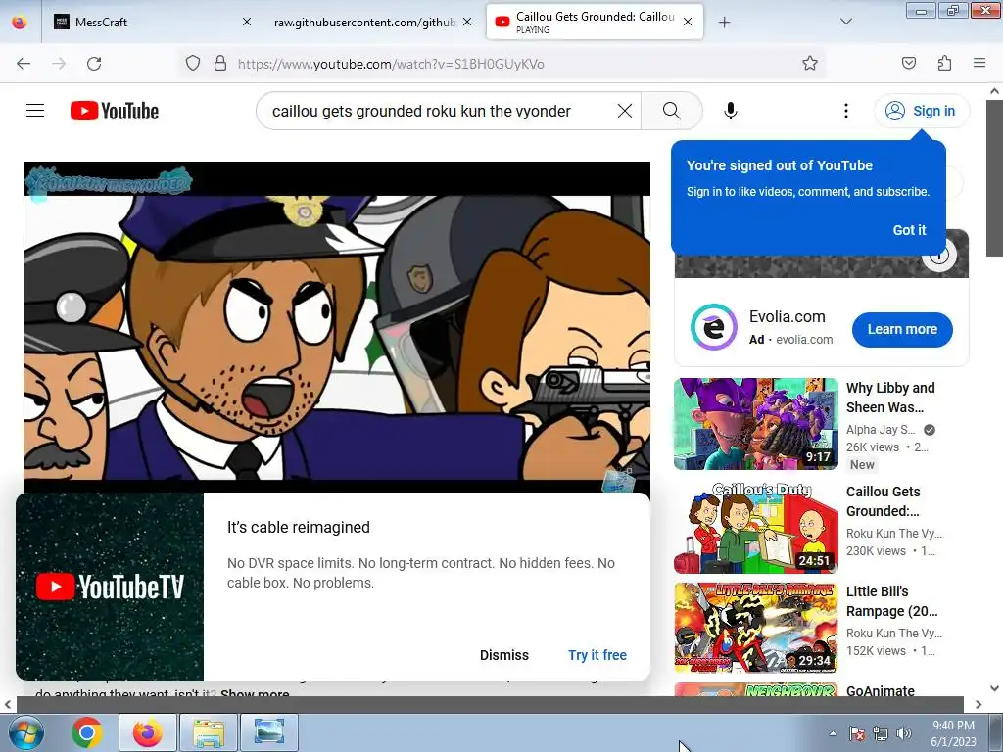Select Firefox in the taskbar
The image size is (1003, 752).
148,732
